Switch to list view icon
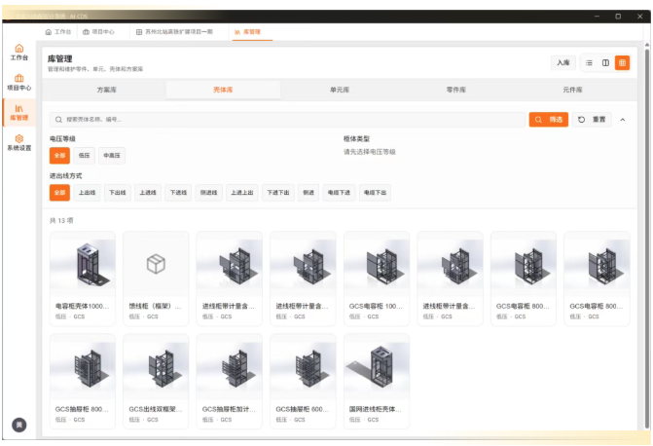The image size is (653, 446). pos(589,63)
